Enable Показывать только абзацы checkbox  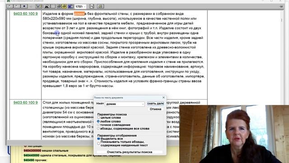click(98, 144)
